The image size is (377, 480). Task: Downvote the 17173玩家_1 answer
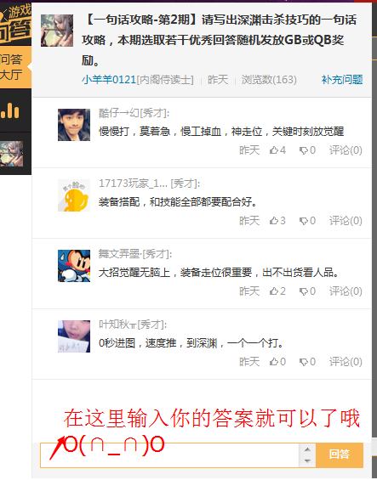[x=307, y=221]
